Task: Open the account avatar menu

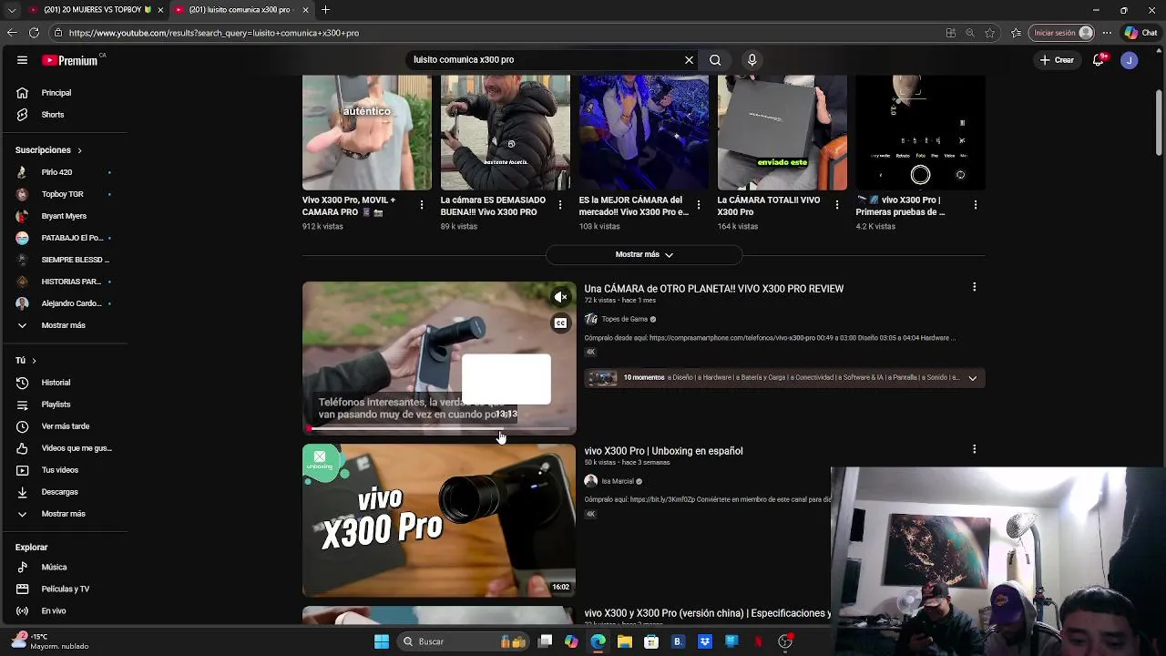Action: pyautogui.click(x=1130, y=60)
